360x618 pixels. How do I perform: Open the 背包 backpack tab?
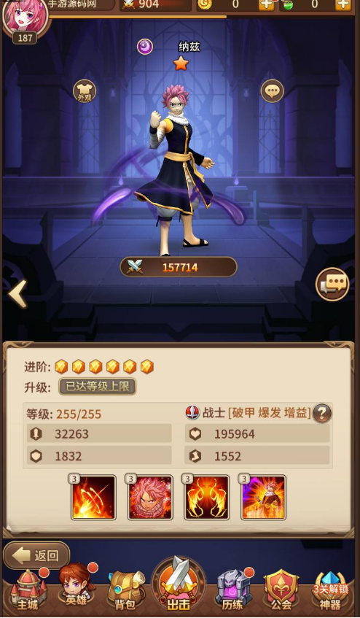pyautogui.click(x=125, y=591)
